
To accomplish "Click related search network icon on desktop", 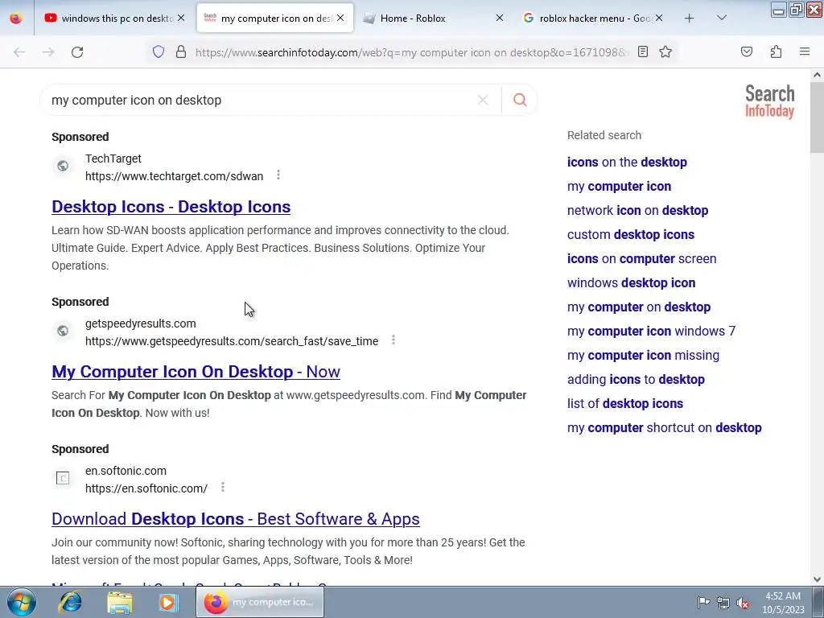I will tap(637, 210).
